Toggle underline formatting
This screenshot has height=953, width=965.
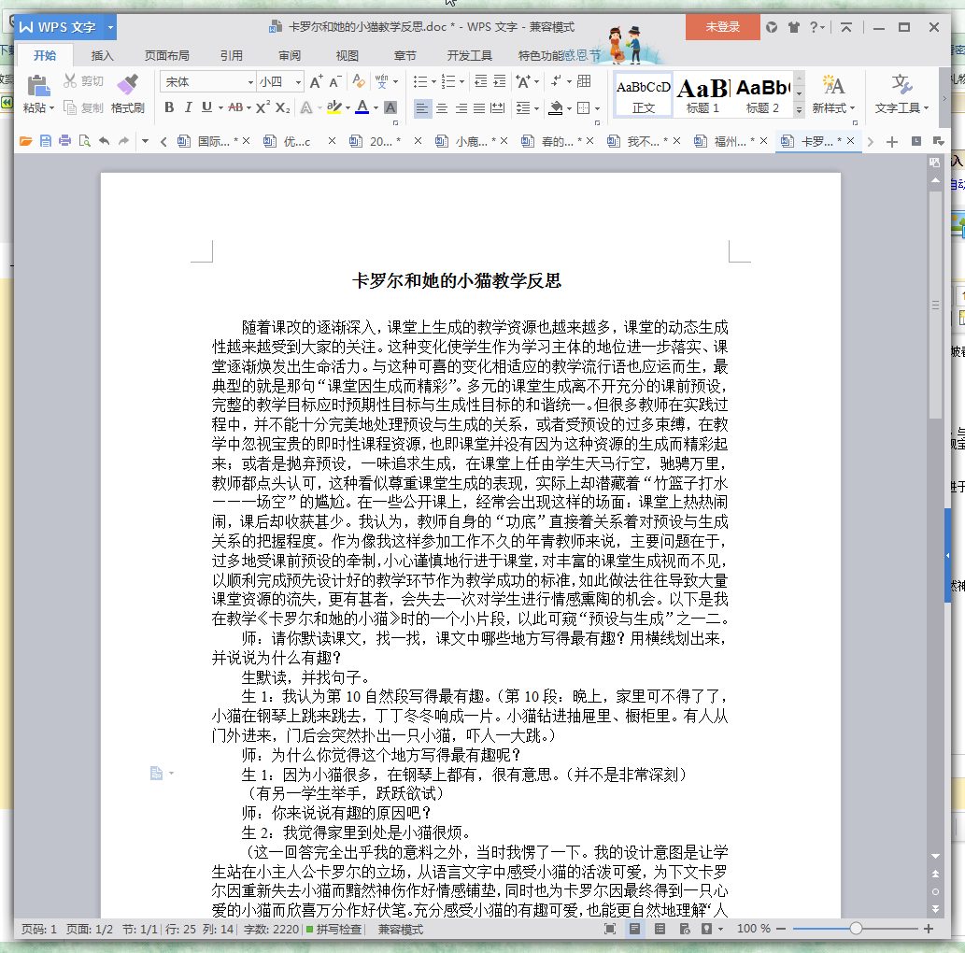[206, 107]
